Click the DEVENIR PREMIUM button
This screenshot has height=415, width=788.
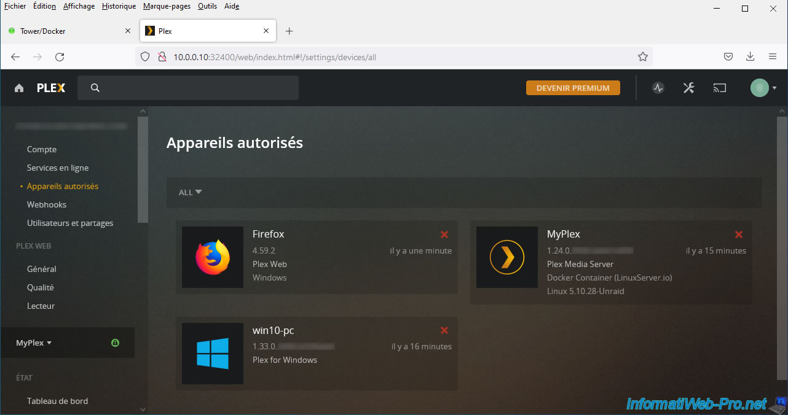tap(573, 88)
